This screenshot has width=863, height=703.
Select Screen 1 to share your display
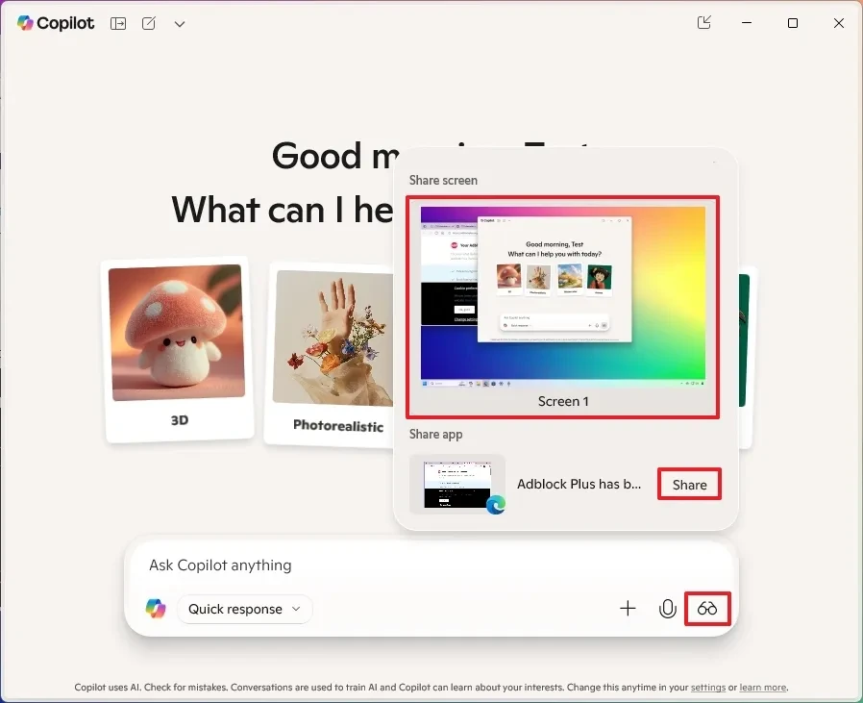click(563, 298)
